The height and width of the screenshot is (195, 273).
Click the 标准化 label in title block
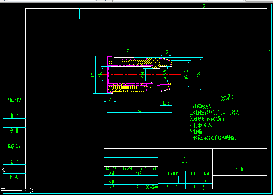[x=139, y=173]
